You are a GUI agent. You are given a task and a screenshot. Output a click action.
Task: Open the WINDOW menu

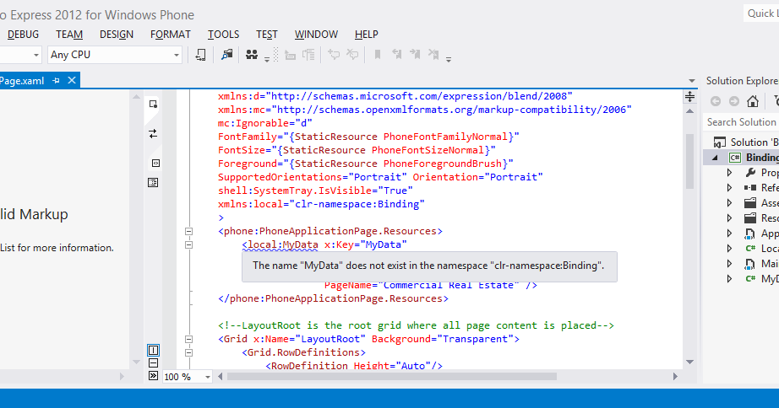[x=316, y=35]
